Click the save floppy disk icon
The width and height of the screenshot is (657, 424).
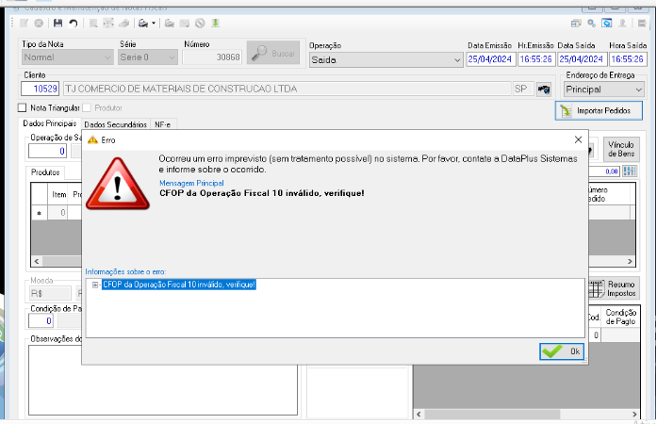pos(57,23)
